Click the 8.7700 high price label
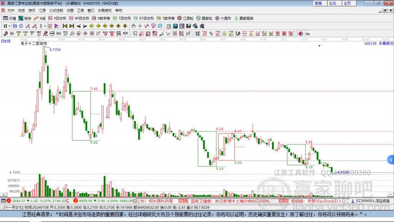 (55, 50)
